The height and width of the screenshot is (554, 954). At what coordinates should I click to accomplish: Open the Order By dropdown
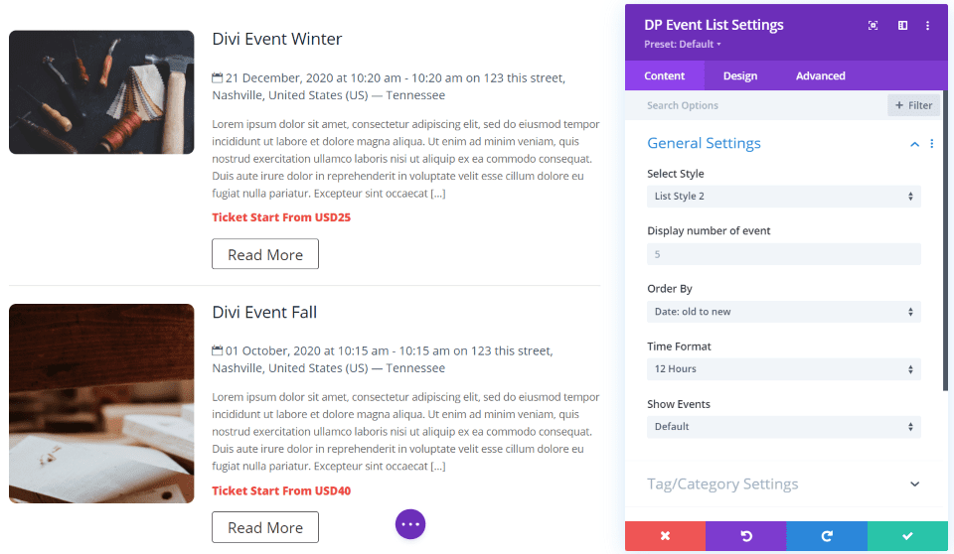coord(784,312)
